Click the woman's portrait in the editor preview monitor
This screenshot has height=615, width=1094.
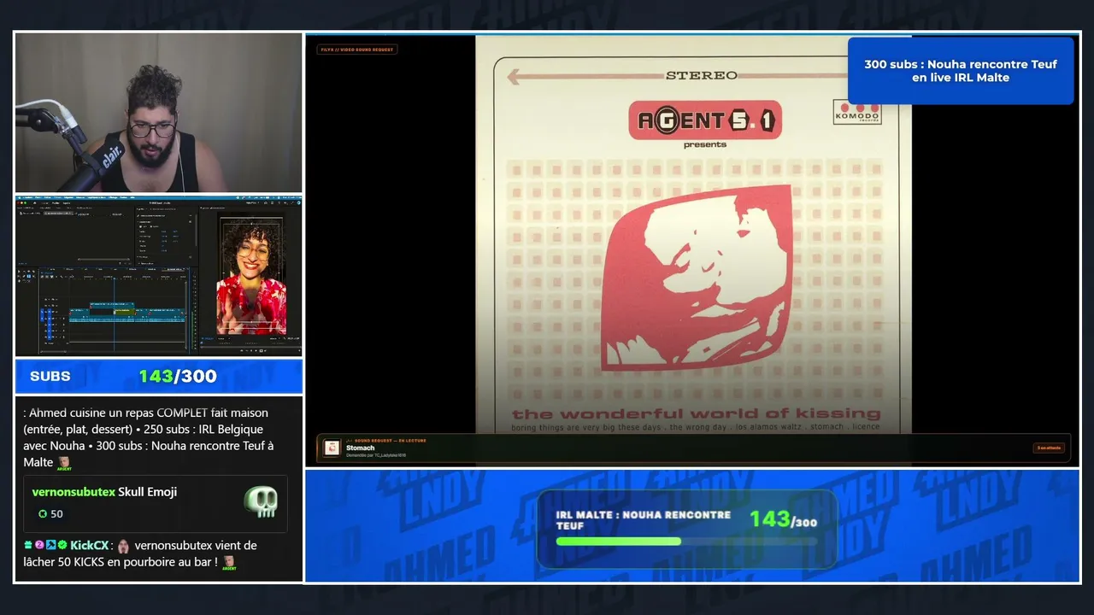[250, 276]
